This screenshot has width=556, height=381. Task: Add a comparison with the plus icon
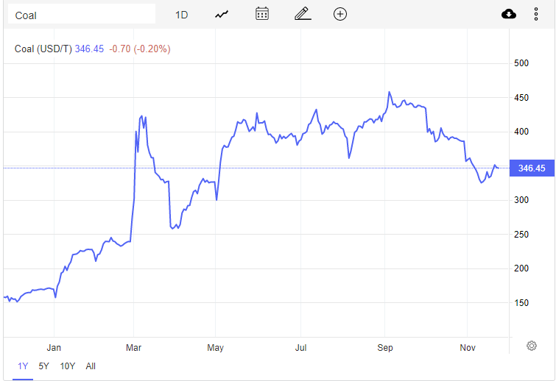(x=340, y=14)
